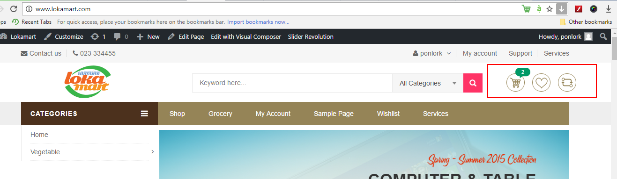The width and height of the screenshot is (617, 179).
Task: Open the shopping cart icon with badge
Action: coord(516,83)
